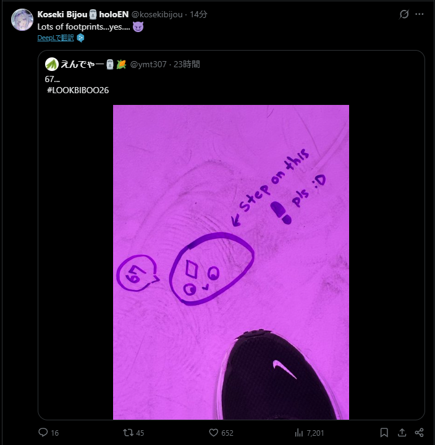Screen dimensions: 435x445
Task: Like the post with the heart icon
Action: coord(214,433)
